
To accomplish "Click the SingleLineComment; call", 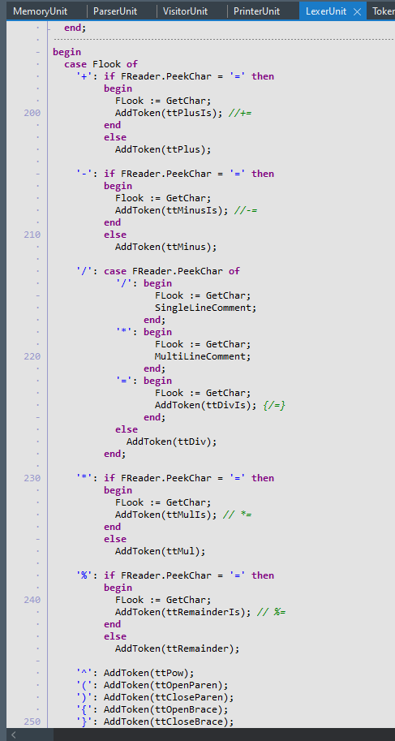I will [205, 308].
